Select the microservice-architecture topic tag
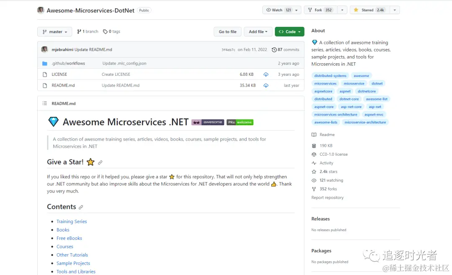Screen dimensions: 452x275 365,122
